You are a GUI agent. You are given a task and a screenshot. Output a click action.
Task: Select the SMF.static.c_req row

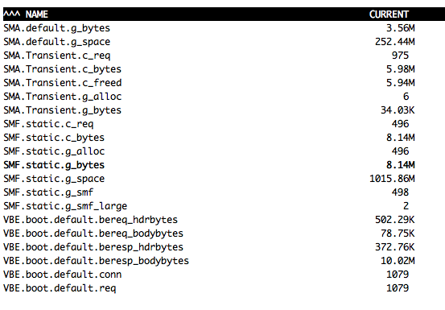tap(224, 124)
